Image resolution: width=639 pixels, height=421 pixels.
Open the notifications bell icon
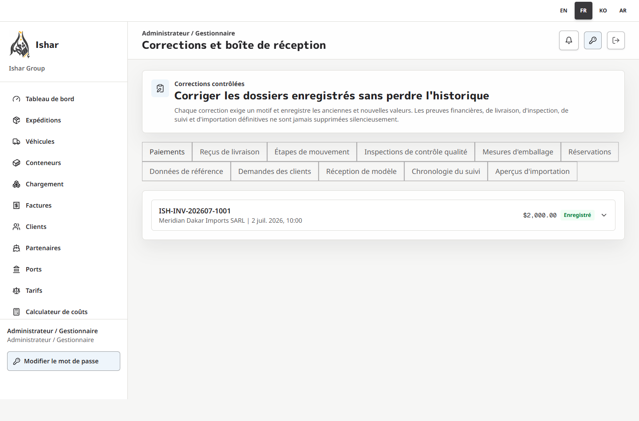pos(569,40)
